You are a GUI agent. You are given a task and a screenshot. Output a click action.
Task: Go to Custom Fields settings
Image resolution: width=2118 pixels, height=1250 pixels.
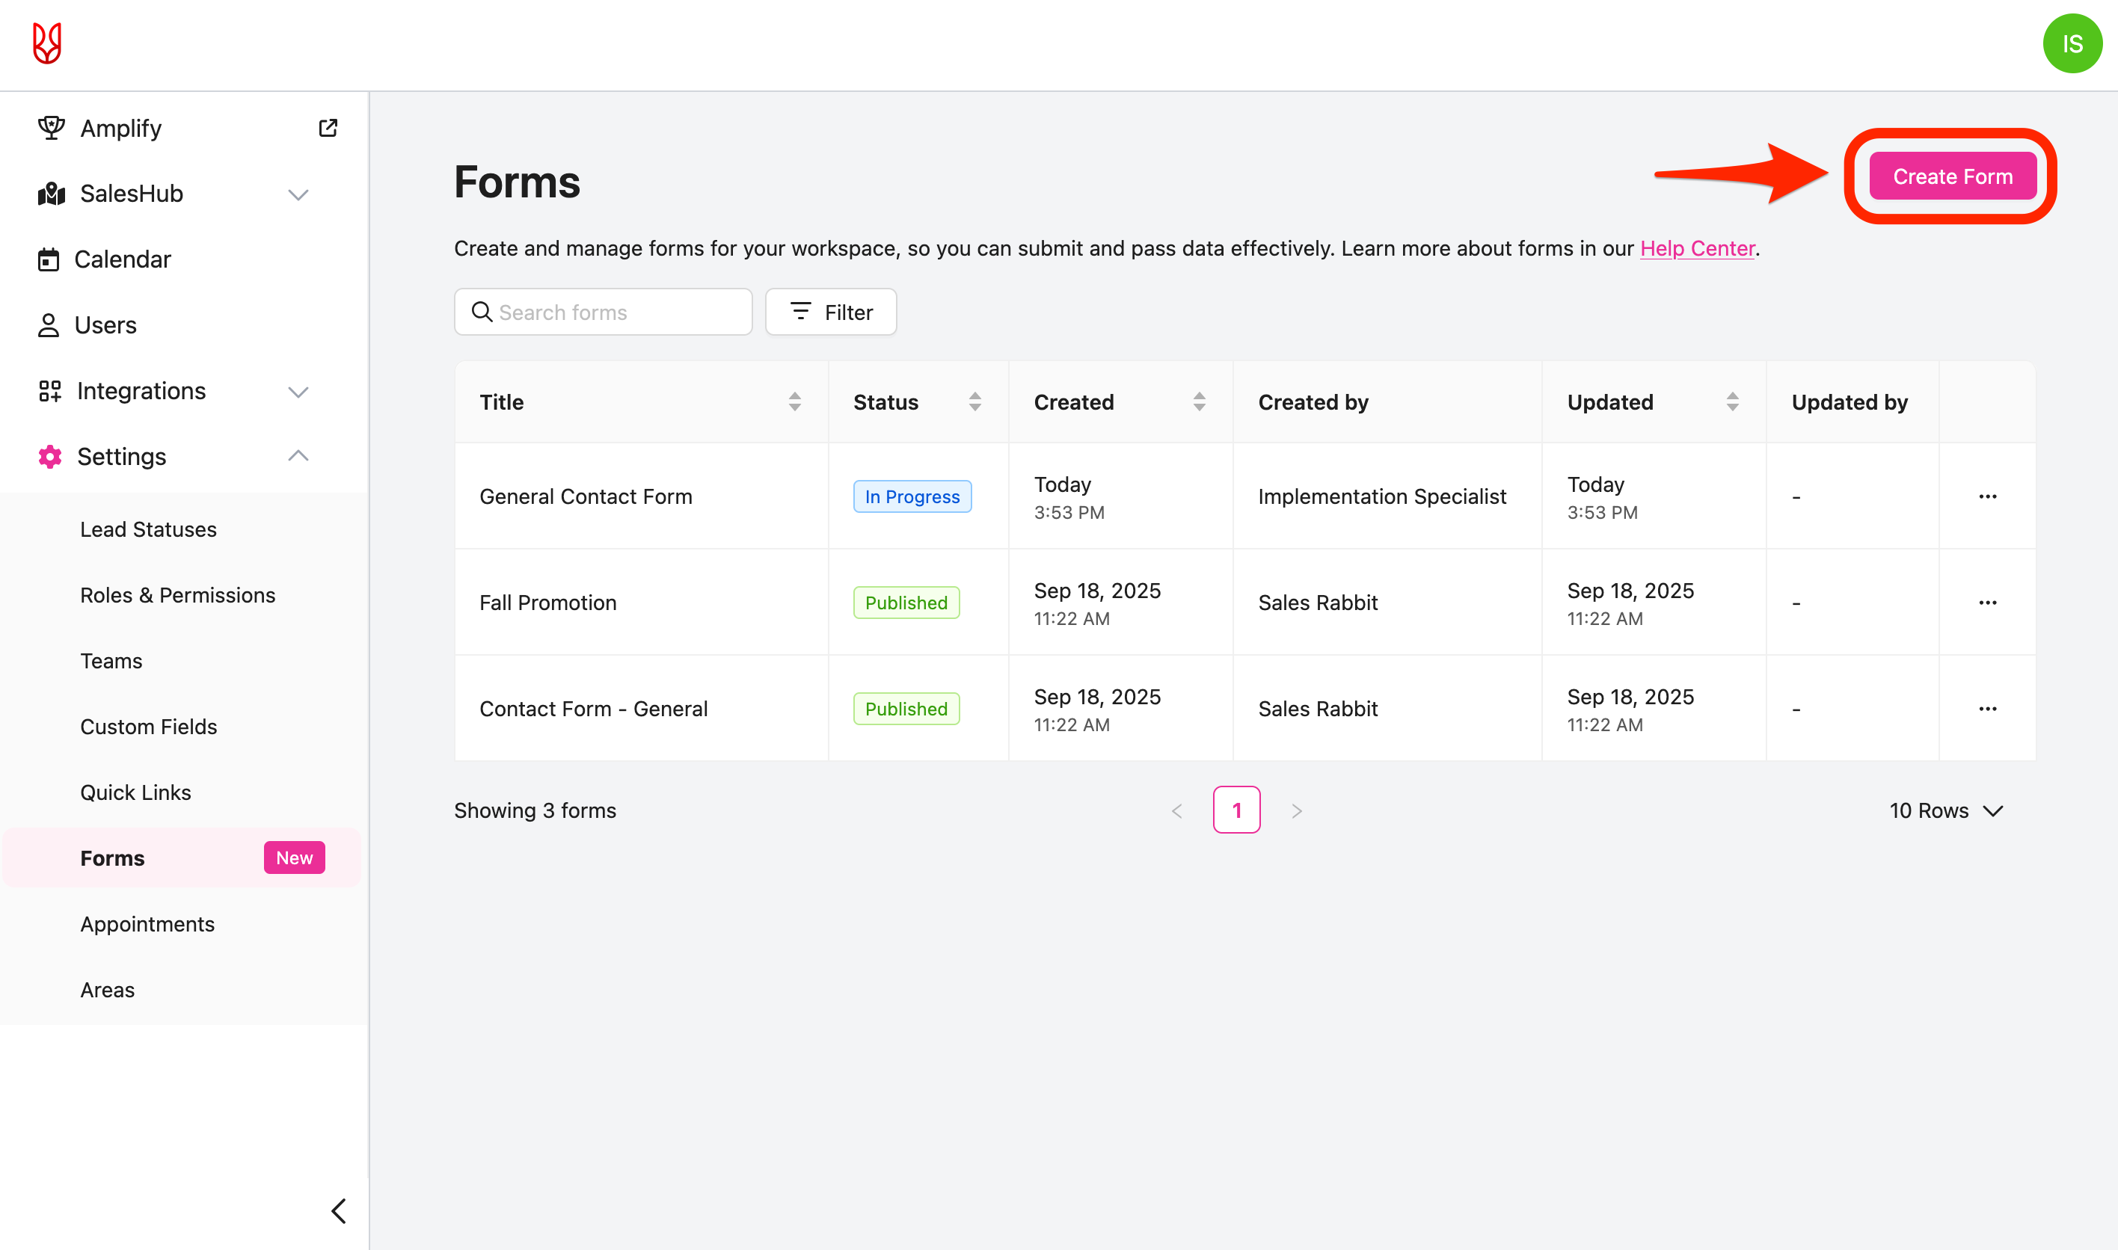pyautogui.click(x=148, y=727)
